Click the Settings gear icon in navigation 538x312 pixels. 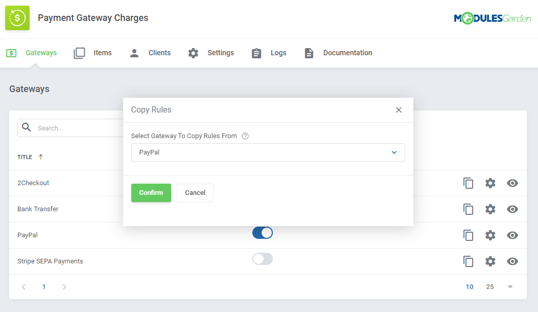[193, 53]
